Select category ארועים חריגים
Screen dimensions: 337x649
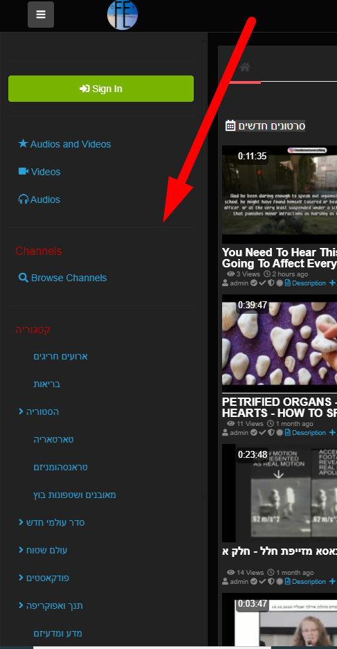(60, 357)
